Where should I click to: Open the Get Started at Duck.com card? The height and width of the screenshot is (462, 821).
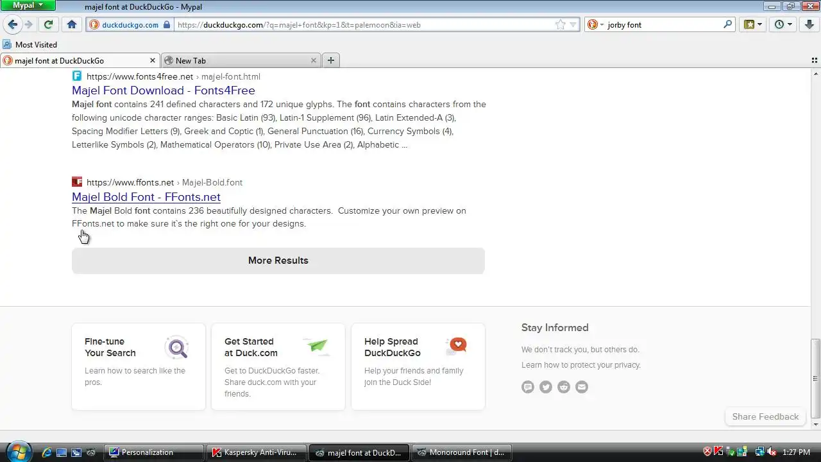(x=278, y=366)
